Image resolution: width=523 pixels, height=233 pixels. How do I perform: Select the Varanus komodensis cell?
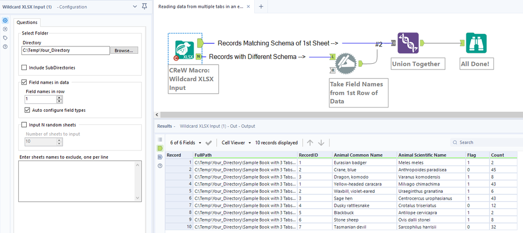(431, 177)
